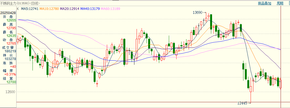The width and height of the screenshot is (290, 108).
Task: Click the 结算 value 12700
Action: [11, 82]
